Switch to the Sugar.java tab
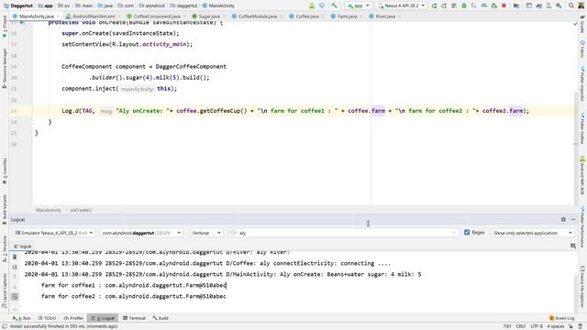Viewport: 587px width, 330px height. pos(208,16)
